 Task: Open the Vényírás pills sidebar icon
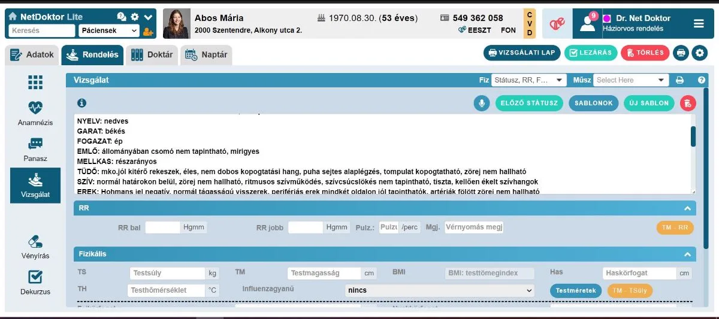(35, 241)
